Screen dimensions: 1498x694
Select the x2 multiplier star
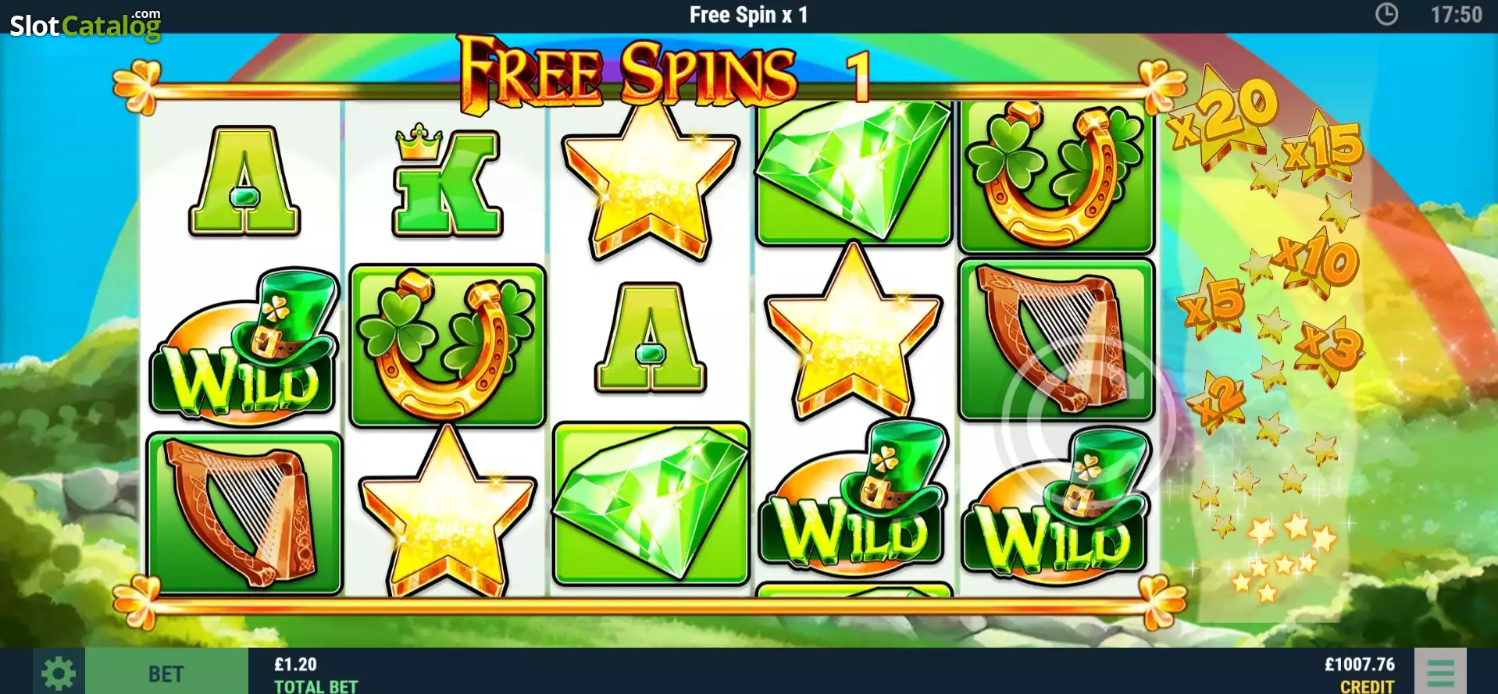click(x=1216, y=401)
